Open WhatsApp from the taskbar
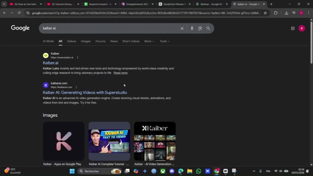Viewport: 313px width, 176px height. tap(199, 171)
